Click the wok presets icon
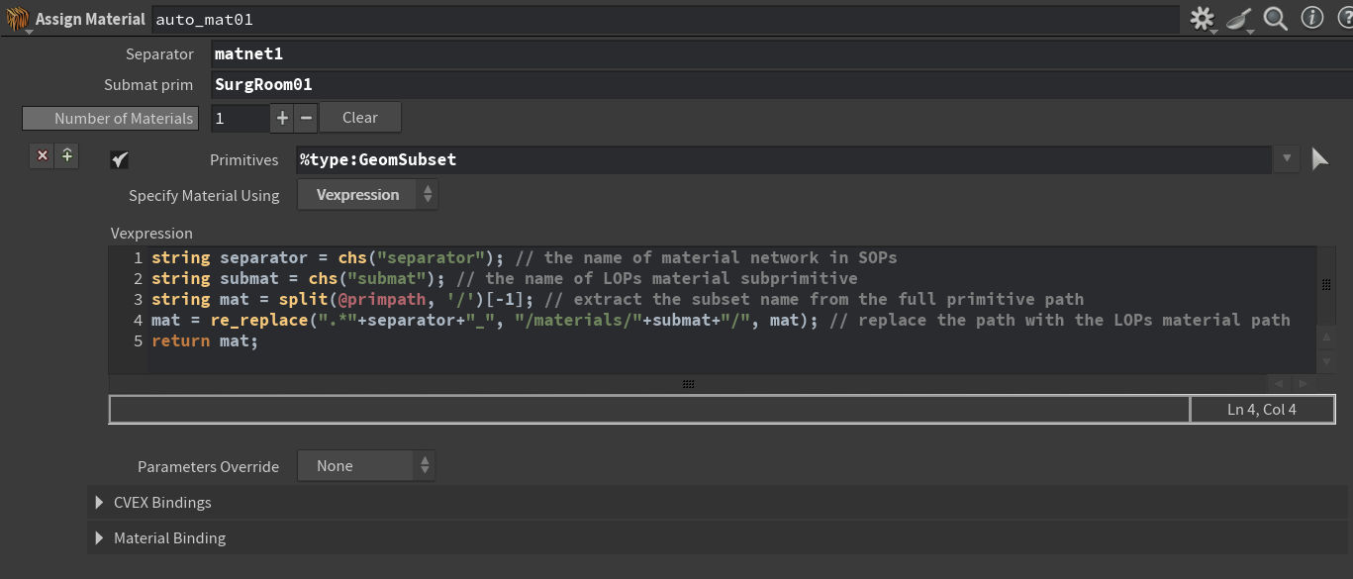This screenshot has height=579, width=1353. tap(1239, 19)
